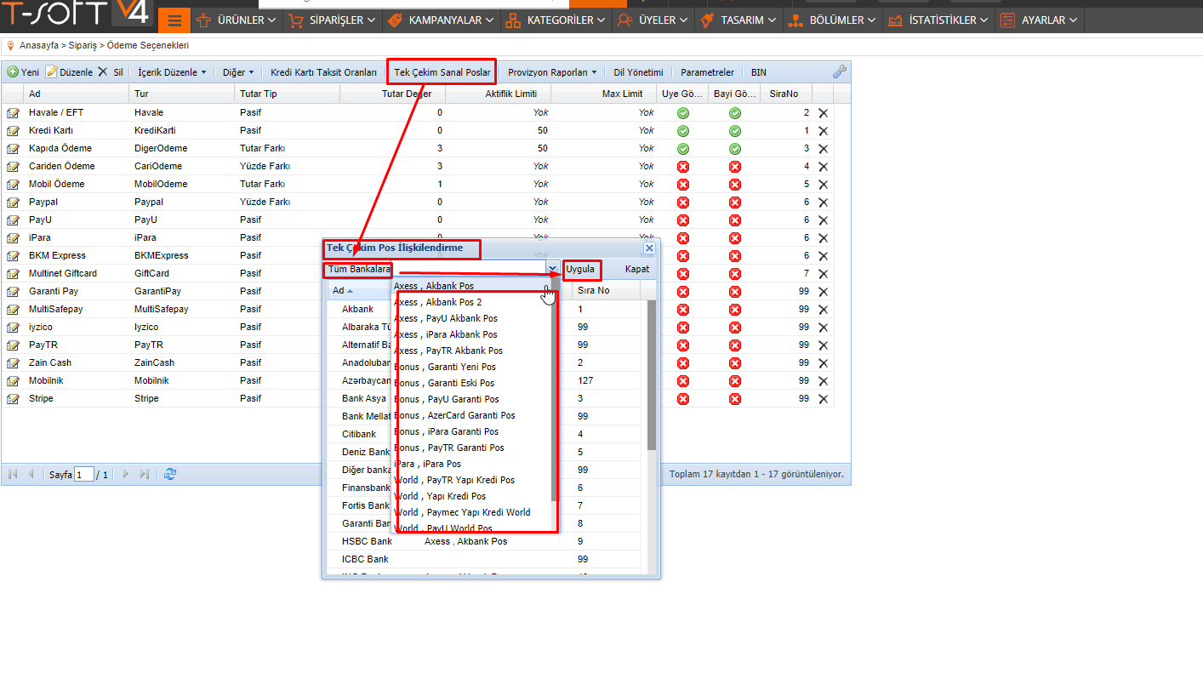Open the orange hamburger menu icon
Viewport: 1203px width, 696px height.
point(174,20)
